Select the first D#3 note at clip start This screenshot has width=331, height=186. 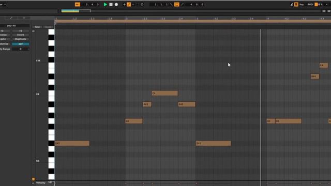click(72, 144)
